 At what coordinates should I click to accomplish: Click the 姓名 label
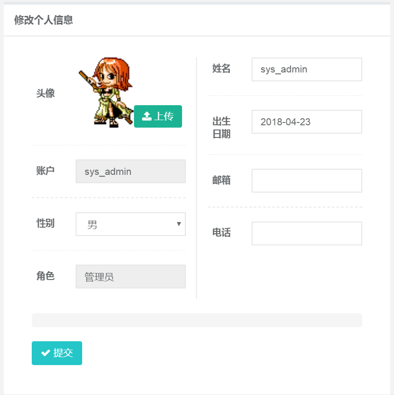click(x=221, y=69)
